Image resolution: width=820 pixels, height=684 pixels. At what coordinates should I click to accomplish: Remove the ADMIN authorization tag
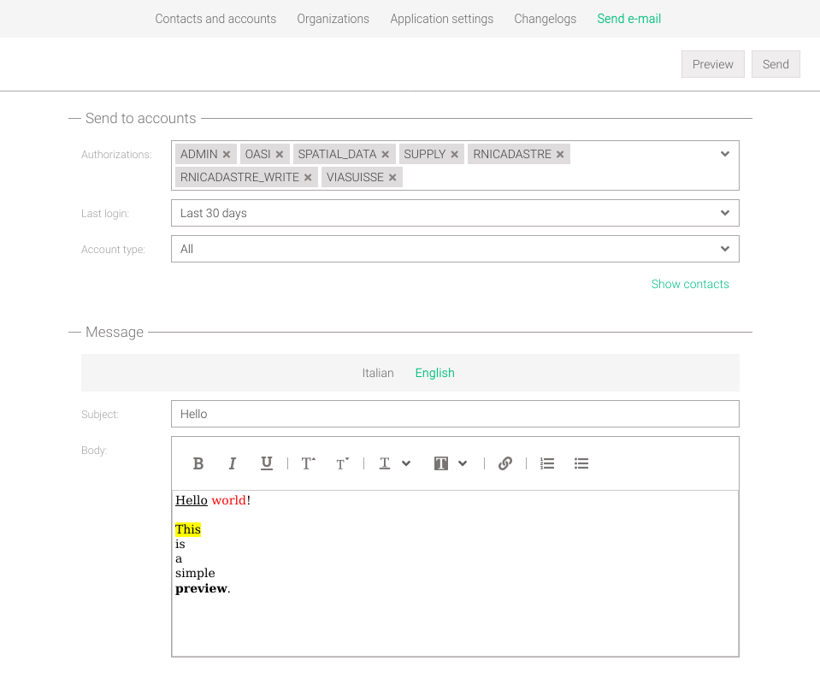(x=227, y=154)
